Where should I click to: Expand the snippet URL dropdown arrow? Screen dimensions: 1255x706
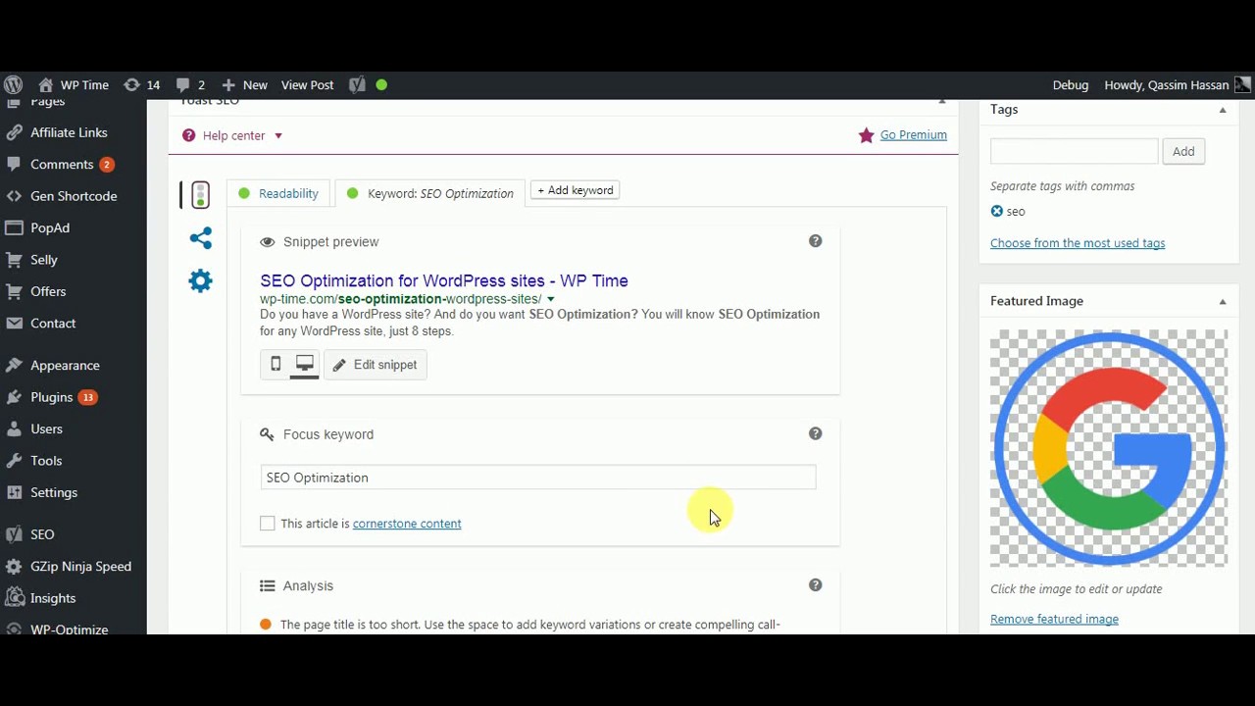pos(550,299)
